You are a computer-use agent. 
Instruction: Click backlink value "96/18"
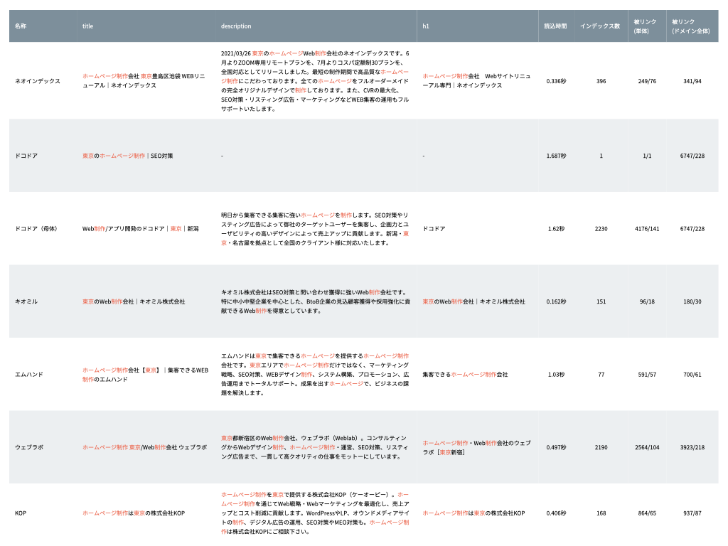647,301
